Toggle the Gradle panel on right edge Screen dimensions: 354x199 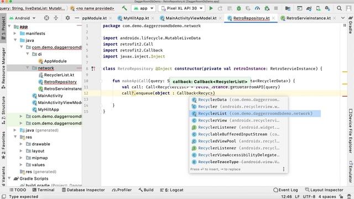pyautogui.click(x=350, y=25)
